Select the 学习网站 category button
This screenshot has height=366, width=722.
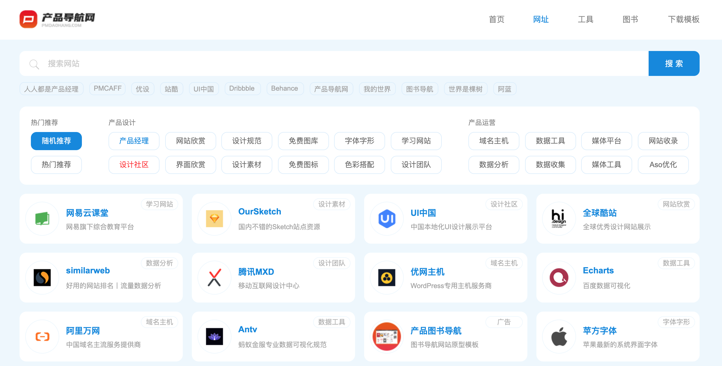tap(416, 141)
